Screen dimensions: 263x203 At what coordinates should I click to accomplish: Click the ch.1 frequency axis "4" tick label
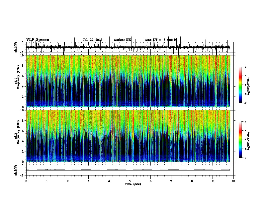(23, 87)
